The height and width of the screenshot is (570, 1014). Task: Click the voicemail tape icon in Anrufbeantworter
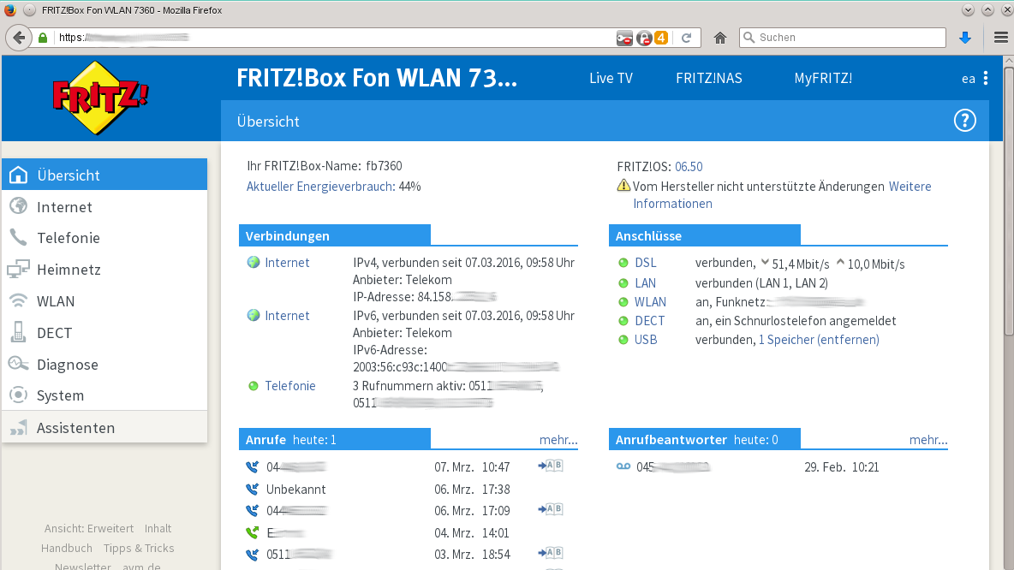pyautogui.click(x=623, y=466)
